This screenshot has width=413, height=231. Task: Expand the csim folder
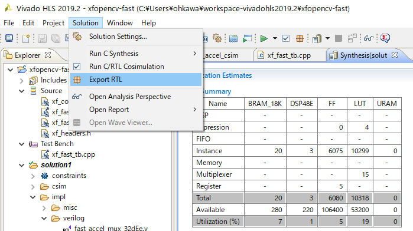[32, 187]
